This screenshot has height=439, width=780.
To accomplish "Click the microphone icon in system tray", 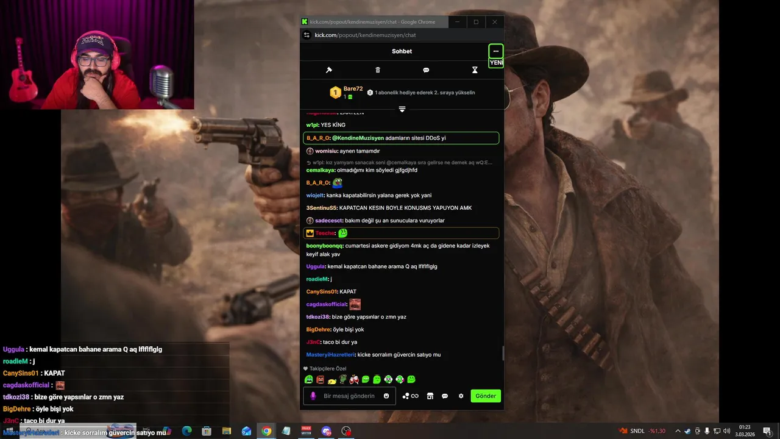I will pos(707,431).
